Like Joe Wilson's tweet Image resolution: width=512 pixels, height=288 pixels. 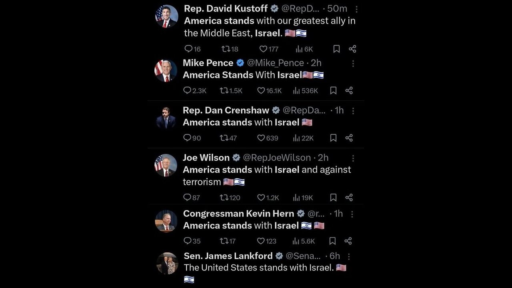261,198
